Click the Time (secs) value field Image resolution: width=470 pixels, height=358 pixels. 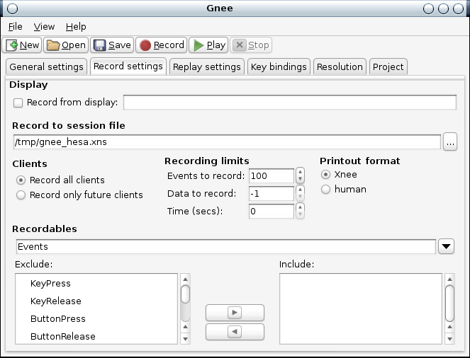(272, 211)
